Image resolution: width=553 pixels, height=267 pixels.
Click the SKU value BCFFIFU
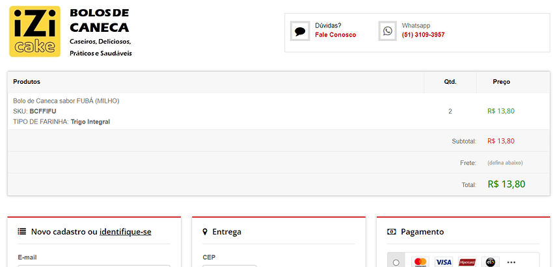(x=43, y=111)
